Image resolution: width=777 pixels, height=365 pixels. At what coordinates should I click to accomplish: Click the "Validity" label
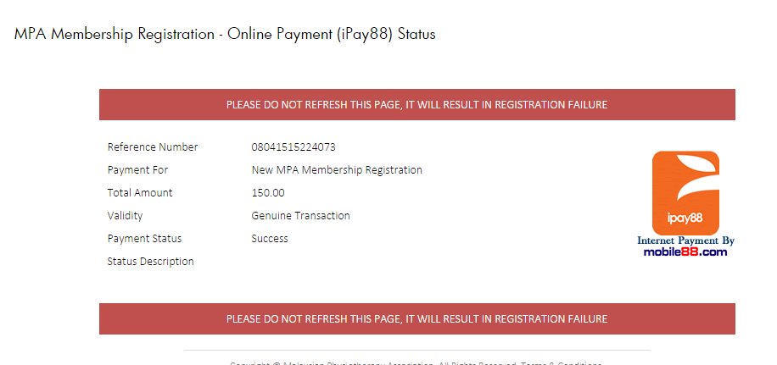point(126,216)
